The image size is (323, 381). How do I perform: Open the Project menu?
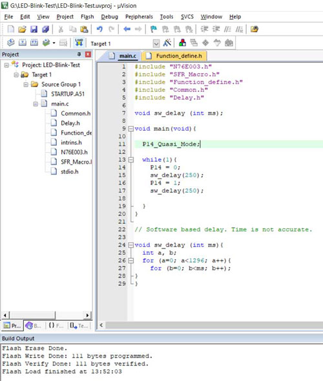[65, 17]
